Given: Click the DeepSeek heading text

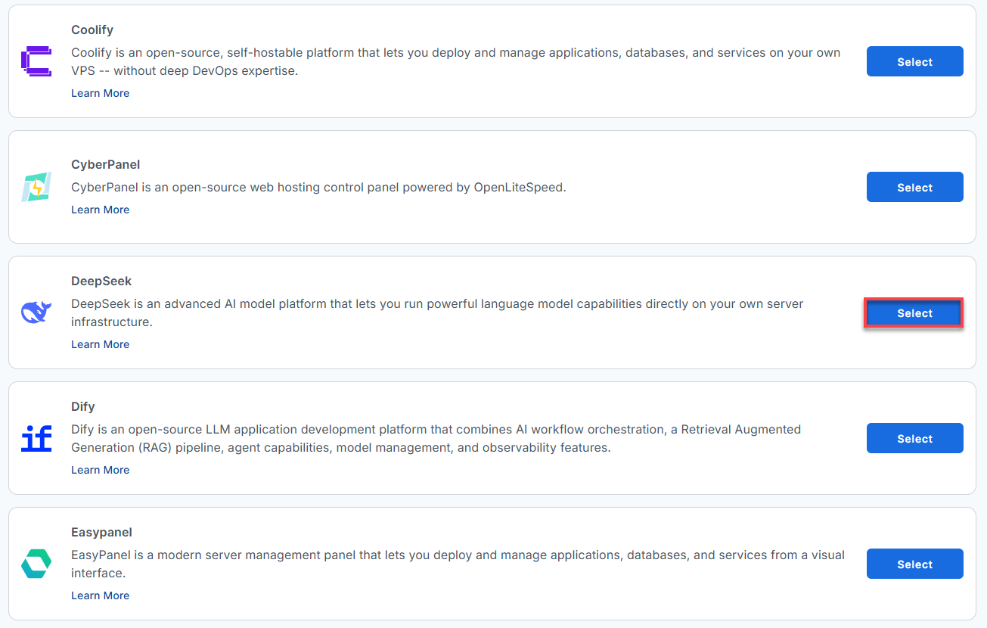Looking at the screenshot, I should point(101,281).
